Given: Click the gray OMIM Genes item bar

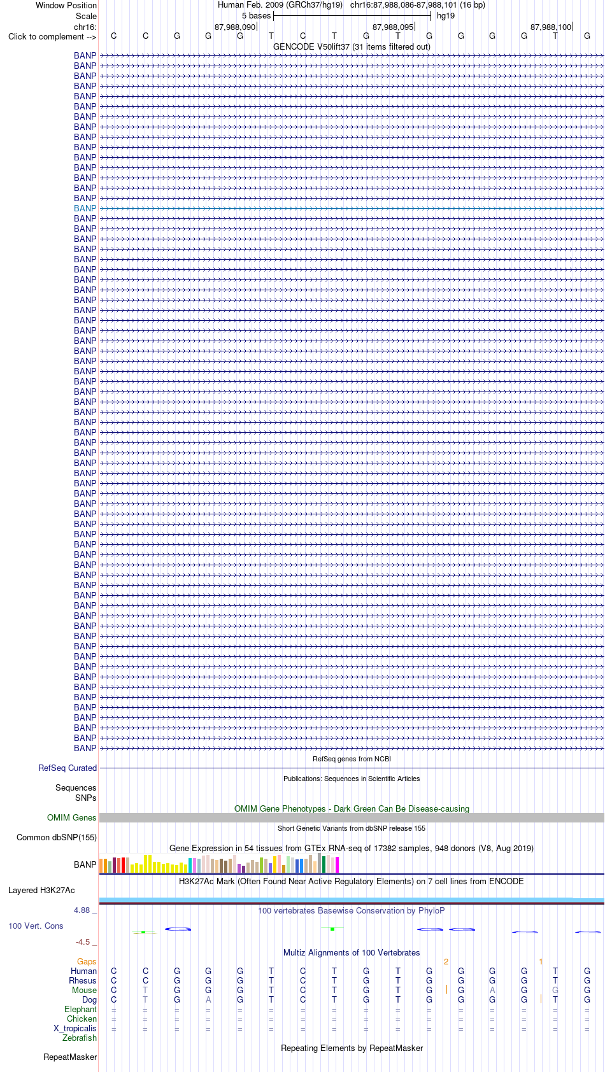Looking at the screenshot, I should 352,818.
